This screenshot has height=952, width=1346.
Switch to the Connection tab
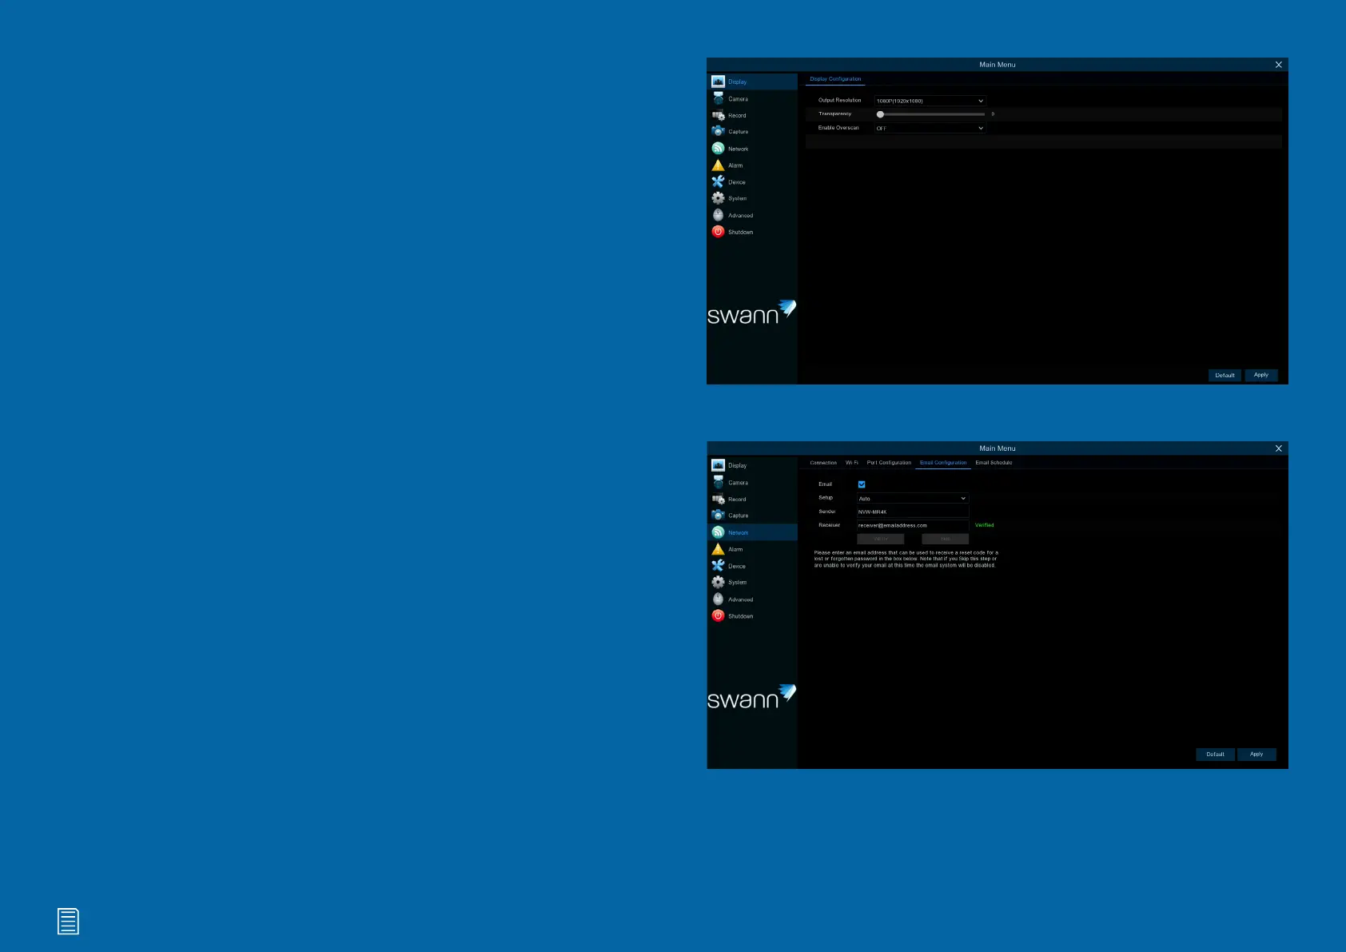click(823, 463)
